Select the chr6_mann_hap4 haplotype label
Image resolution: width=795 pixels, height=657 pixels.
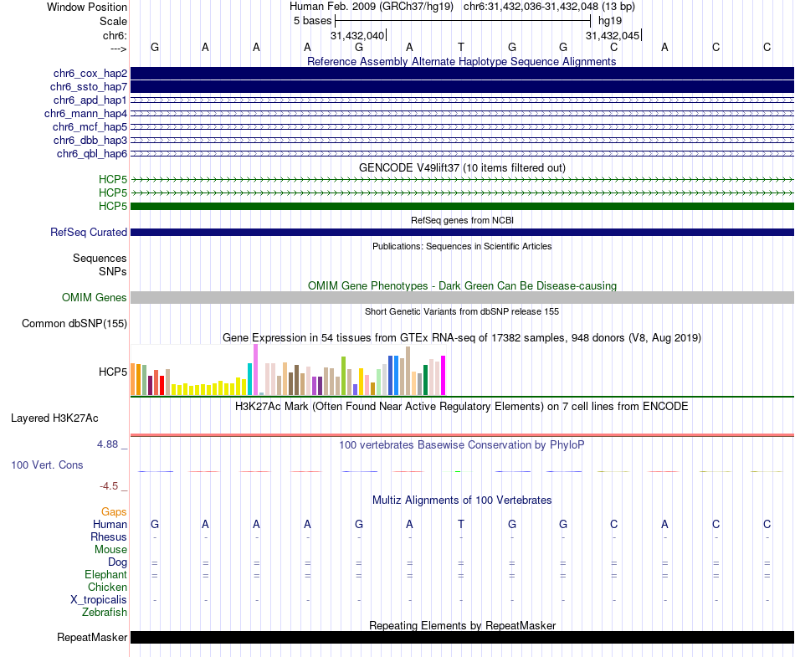pyautogui.click(x=85, y=114)
